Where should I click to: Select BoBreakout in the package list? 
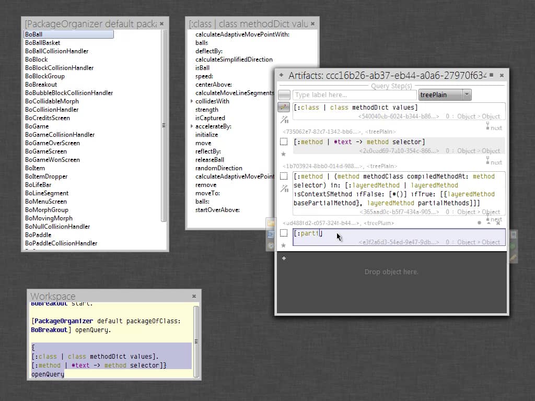[41, 84]
